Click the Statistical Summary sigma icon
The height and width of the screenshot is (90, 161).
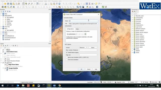[90, 4]
